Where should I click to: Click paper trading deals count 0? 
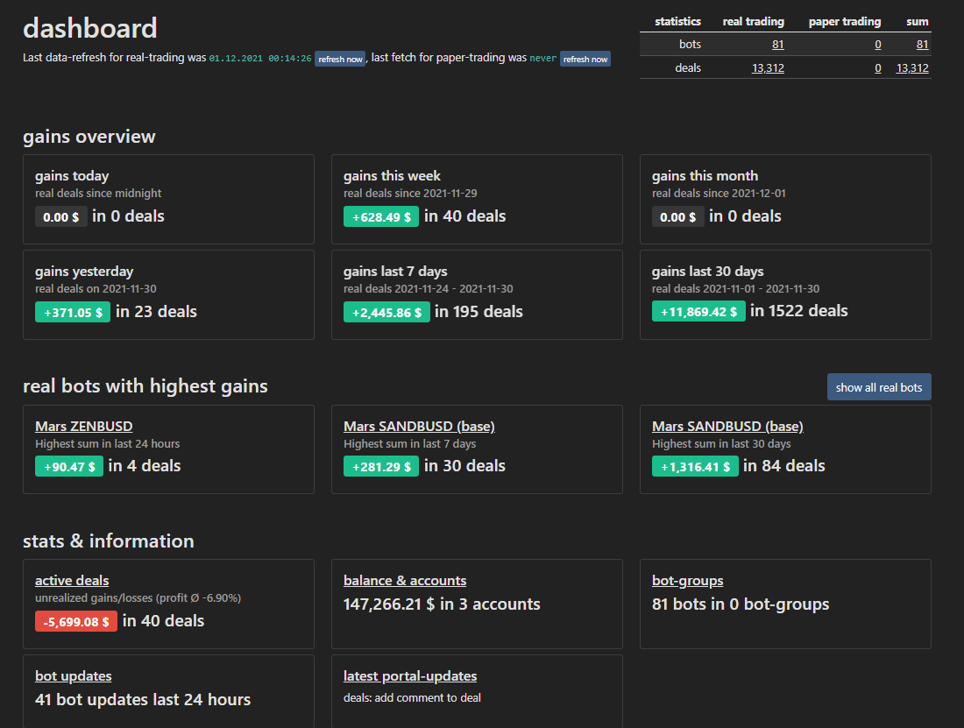878,68
